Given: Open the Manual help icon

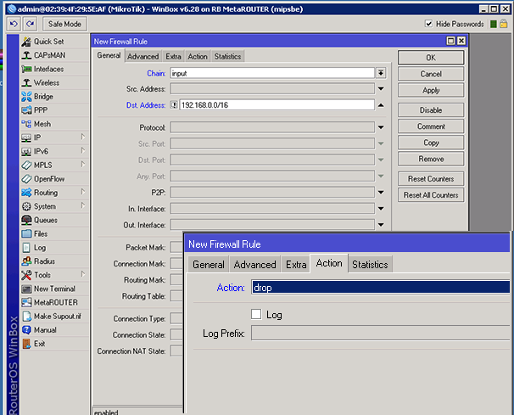Looking at the screenshot, I should [26, 330].
